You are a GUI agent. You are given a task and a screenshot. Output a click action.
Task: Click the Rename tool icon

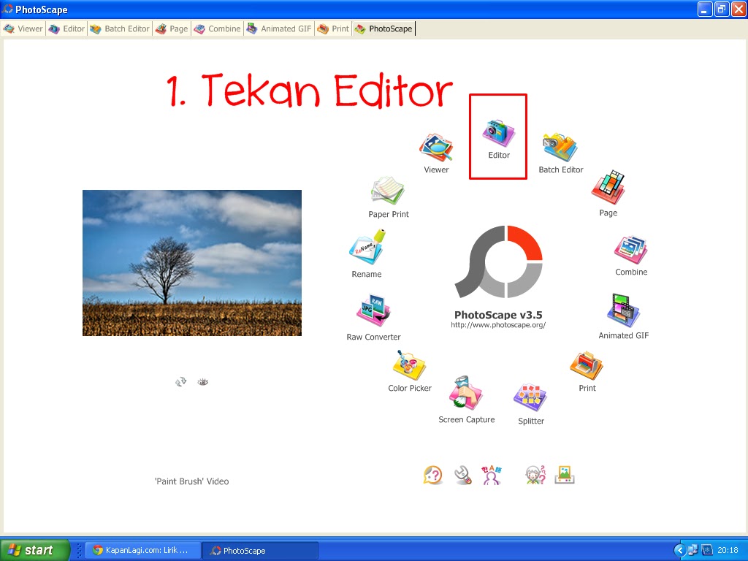click(x=367, y=247)
